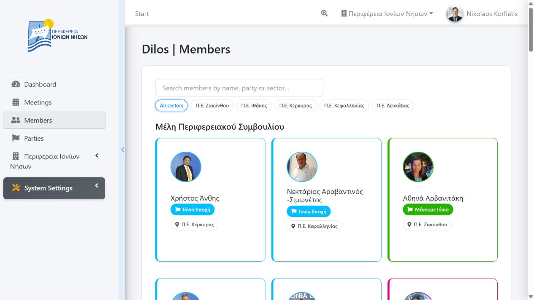This screenshot has width=534, height=300.
Task: Expand System Settings submenu arrow
Action: pos(97,185)
